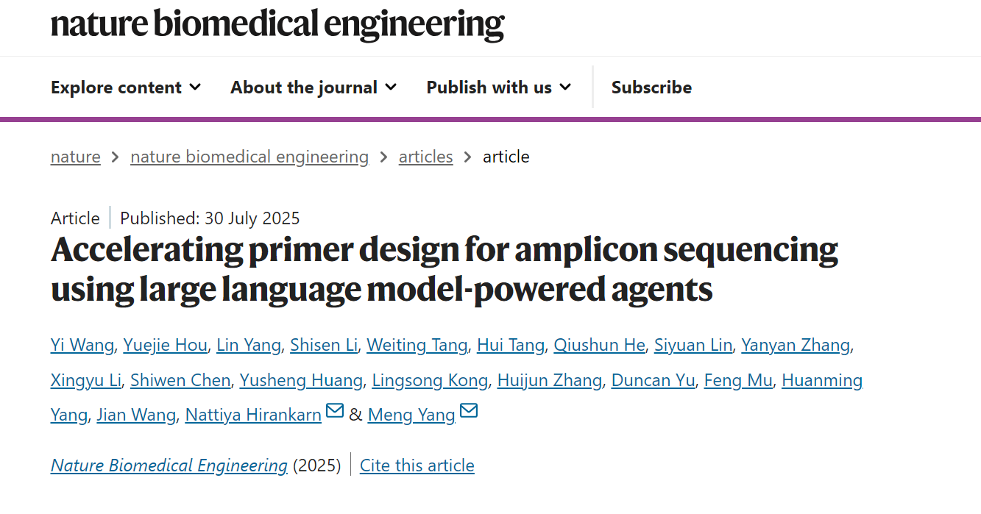981x514 pixels.
Task: Click the article title heading
Action: point(445,270)
